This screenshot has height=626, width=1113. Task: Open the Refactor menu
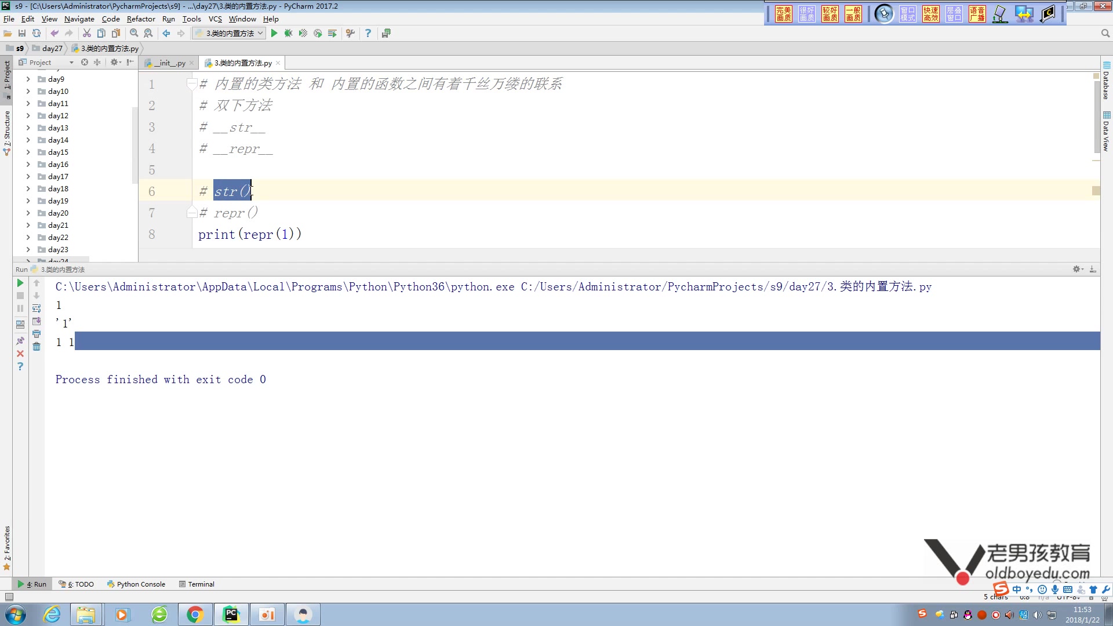[x=141, y=19]
